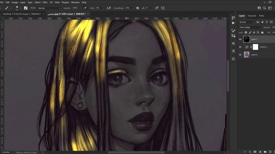Open the brush Mode dropdown set to Normal
The width and height of the screenshot is (275, 154).
click(x=49, y=8)
